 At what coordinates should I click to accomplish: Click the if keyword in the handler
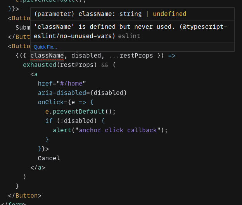point(49,121)
